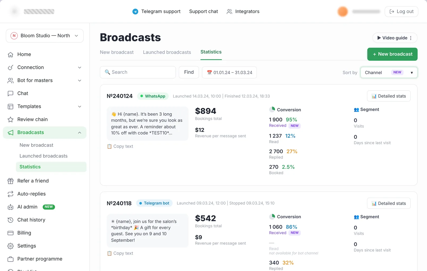This screenshot has width=427, height=271.
Task: Log out using the top-right button
Action: point(401,11)
